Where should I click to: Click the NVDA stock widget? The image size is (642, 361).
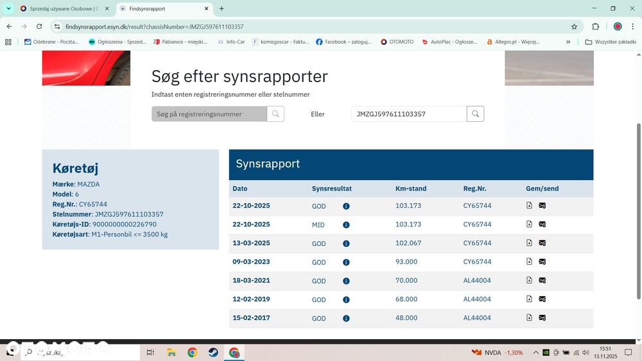tap(497, 353)
